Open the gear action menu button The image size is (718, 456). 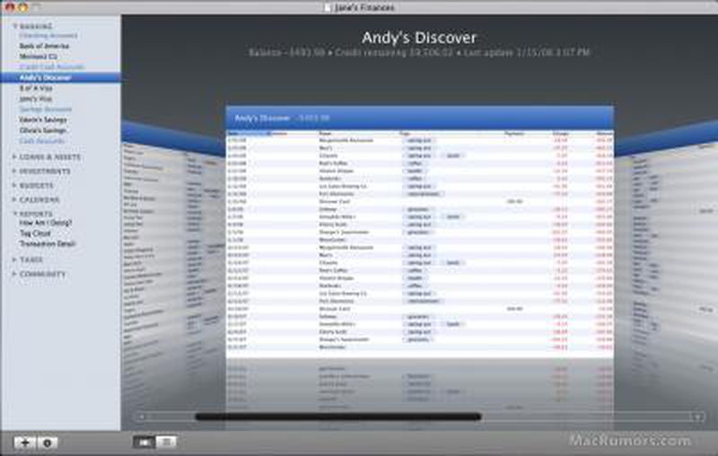[x=48, y=443]
